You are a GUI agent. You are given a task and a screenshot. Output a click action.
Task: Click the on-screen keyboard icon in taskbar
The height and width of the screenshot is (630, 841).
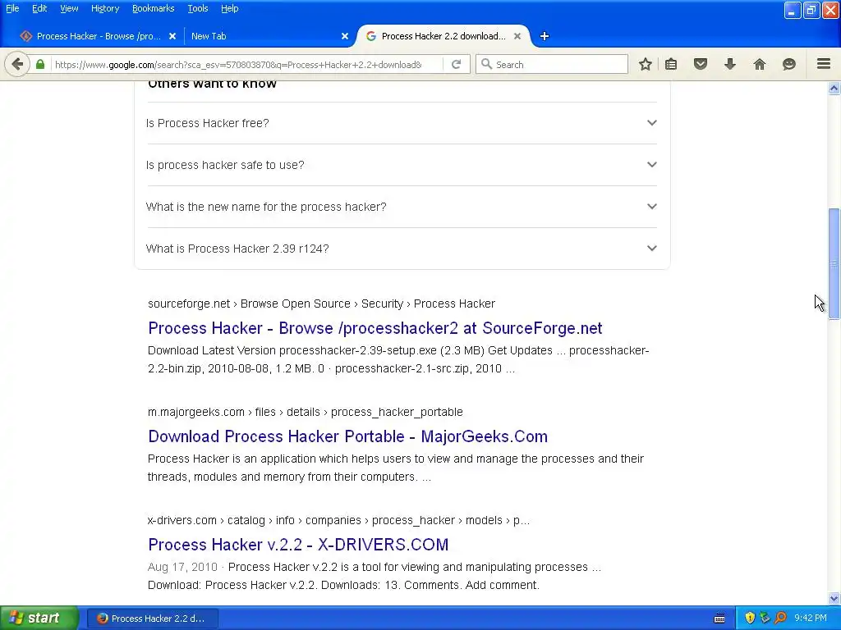click(719, 619)
